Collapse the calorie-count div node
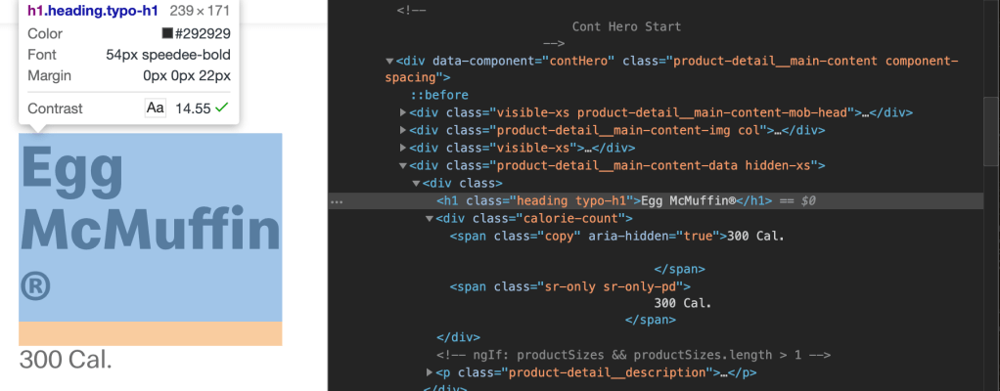The image size is (1000, 391). 430,218
